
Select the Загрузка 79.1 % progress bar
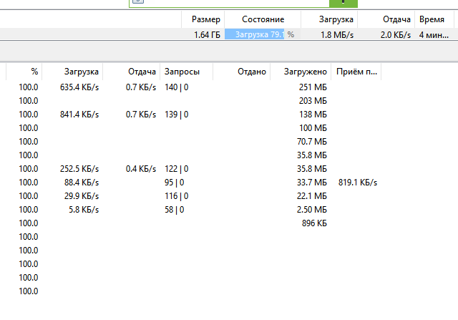(263, 34)
